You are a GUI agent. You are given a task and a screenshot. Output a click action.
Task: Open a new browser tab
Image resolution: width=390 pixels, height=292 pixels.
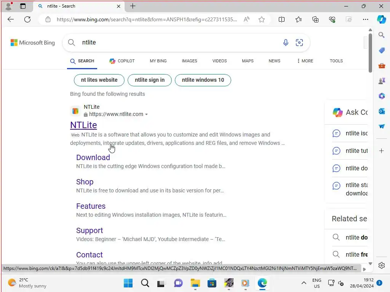[x=133, y=6]
